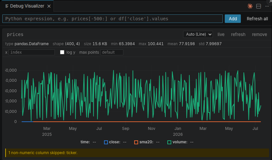The width and height of the screenshot is (272, 160).
Task: Remove the prices panel
Action: pos(259,34)
